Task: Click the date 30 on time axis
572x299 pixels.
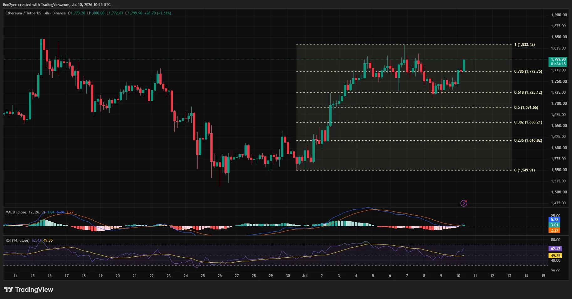Action: [x=288, y=276]
